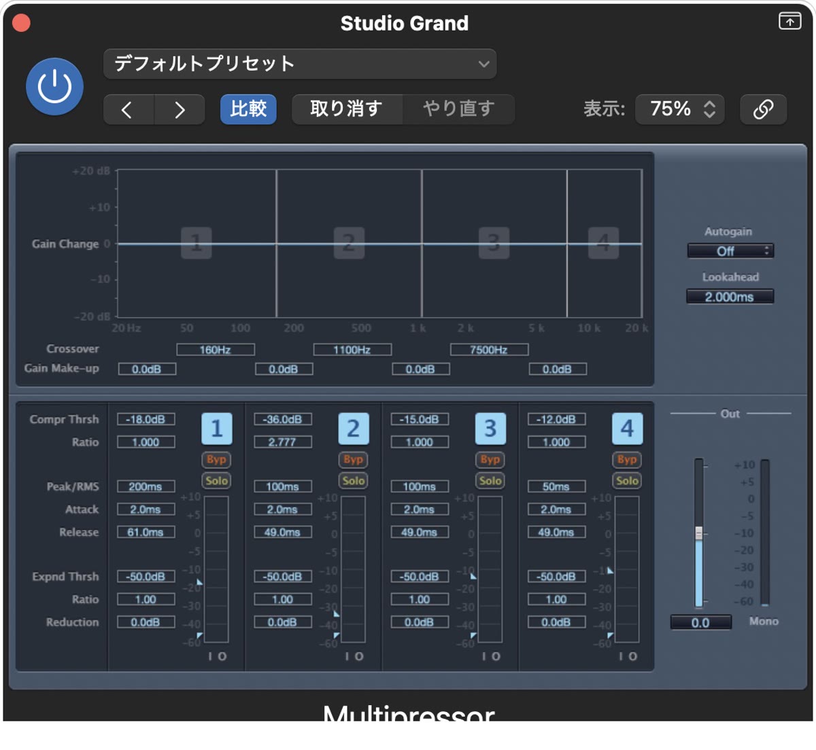This screenshot has height=750, width=816.
Task: Click the 取り消す undo button
Action: pos(347,109)
